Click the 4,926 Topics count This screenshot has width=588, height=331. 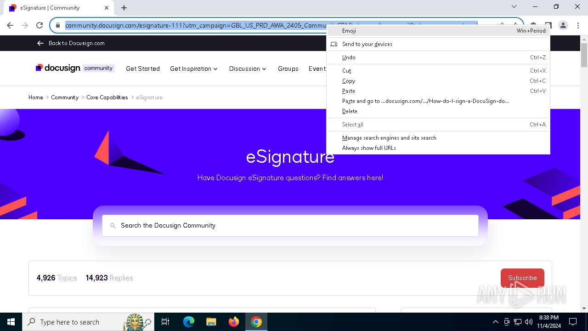[57, 278]
